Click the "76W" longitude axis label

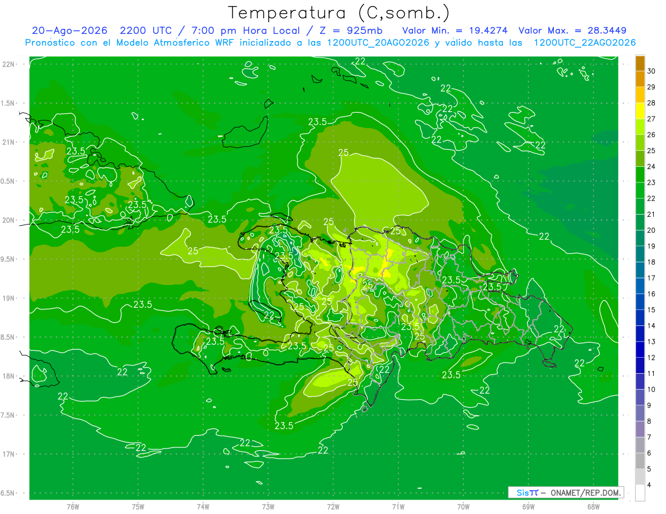[x=73, y=507]
